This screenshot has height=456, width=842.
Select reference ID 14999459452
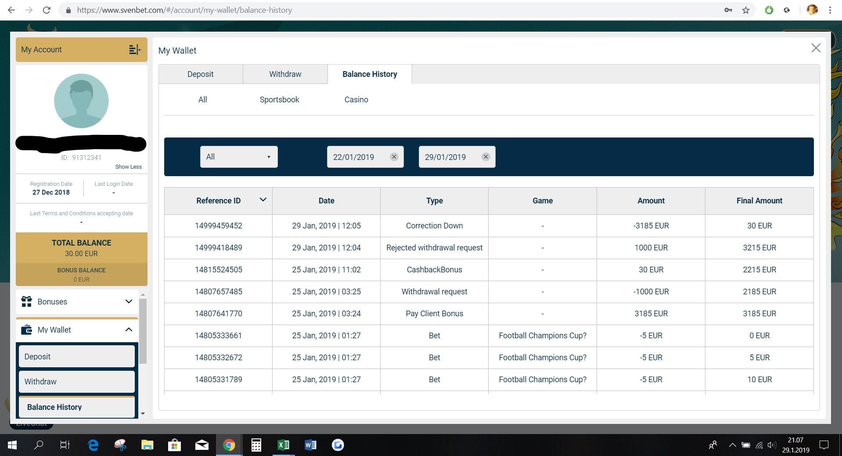tap(218, 226)
